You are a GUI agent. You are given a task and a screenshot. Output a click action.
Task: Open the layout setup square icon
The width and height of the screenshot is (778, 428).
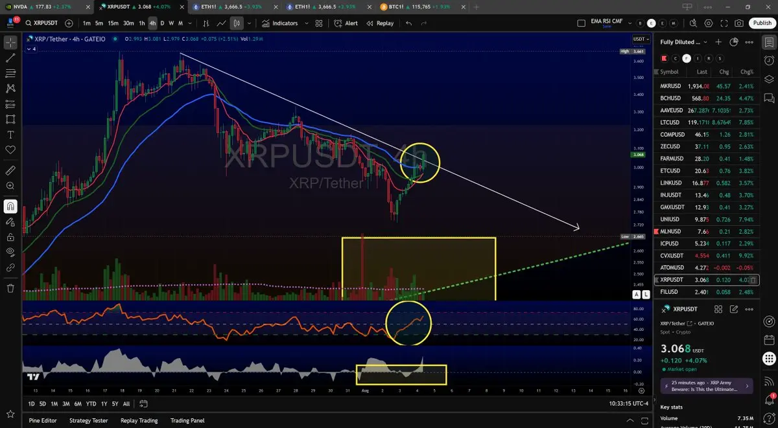(x=581, y=23)
